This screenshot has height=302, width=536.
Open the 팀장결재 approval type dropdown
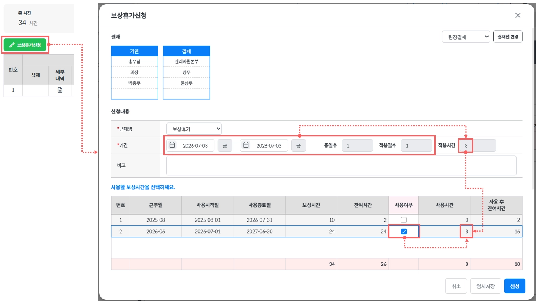point(466,37)
